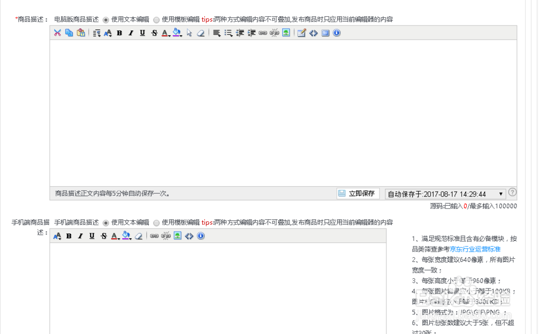Screen dimensions: 542x334
Task: Toggle Strikethrough in the desktop description toolbar
Action: [x=154, y=33]
